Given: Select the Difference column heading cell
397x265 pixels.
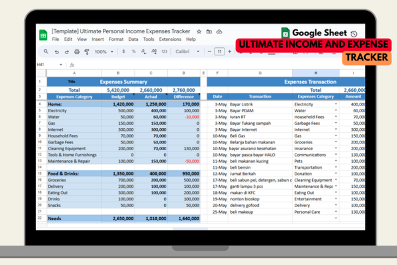Looking at the screenshot, I should pos(184,96).
